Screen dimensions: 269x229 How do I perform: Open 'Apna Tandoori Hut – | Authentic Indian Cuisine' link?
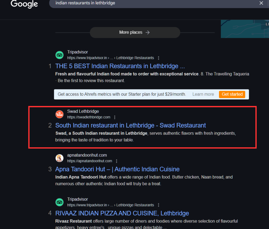pyautogui.click(x=117, y=169)
